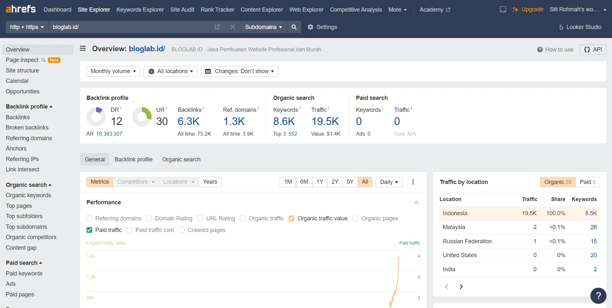Click the Academy external link icon
The width and height of the screenshot is (612, 308).
[x=448, y=10]
